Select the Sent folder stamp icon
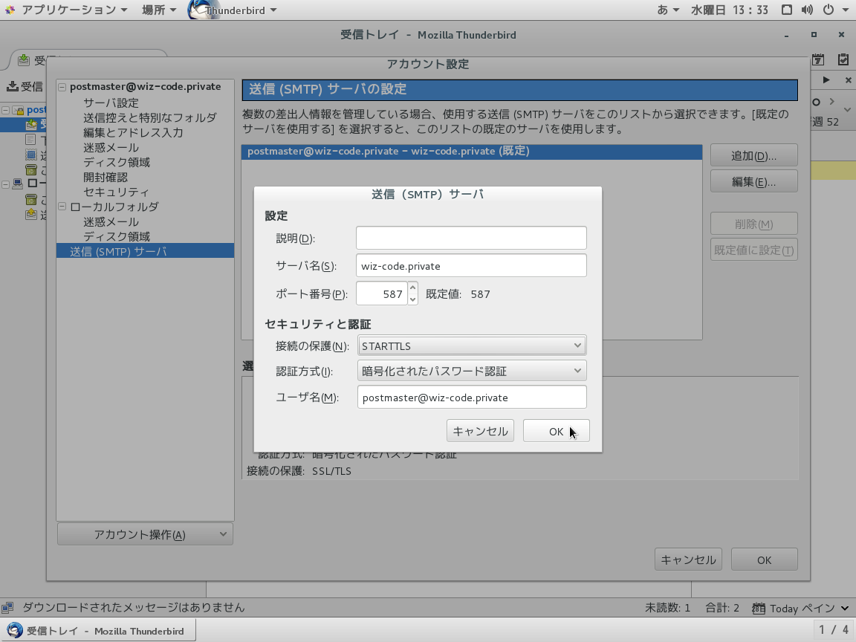The width and height of the screenshot is (856, 642). pos(31,155)
